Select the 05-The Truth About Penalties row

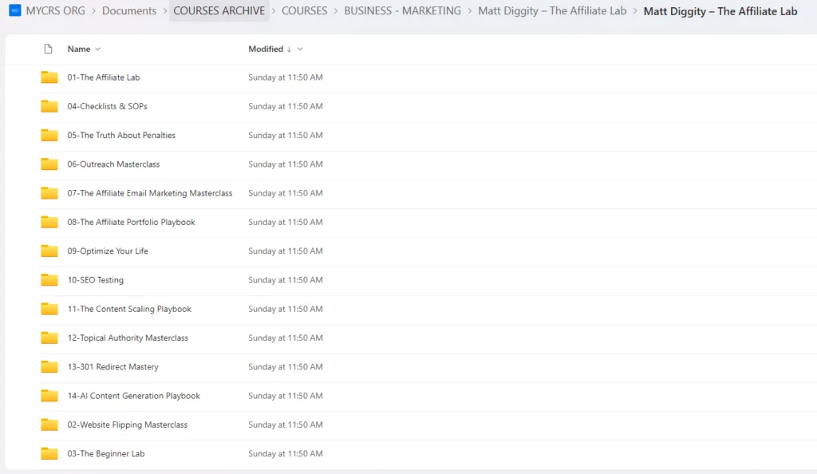point(121,136)
